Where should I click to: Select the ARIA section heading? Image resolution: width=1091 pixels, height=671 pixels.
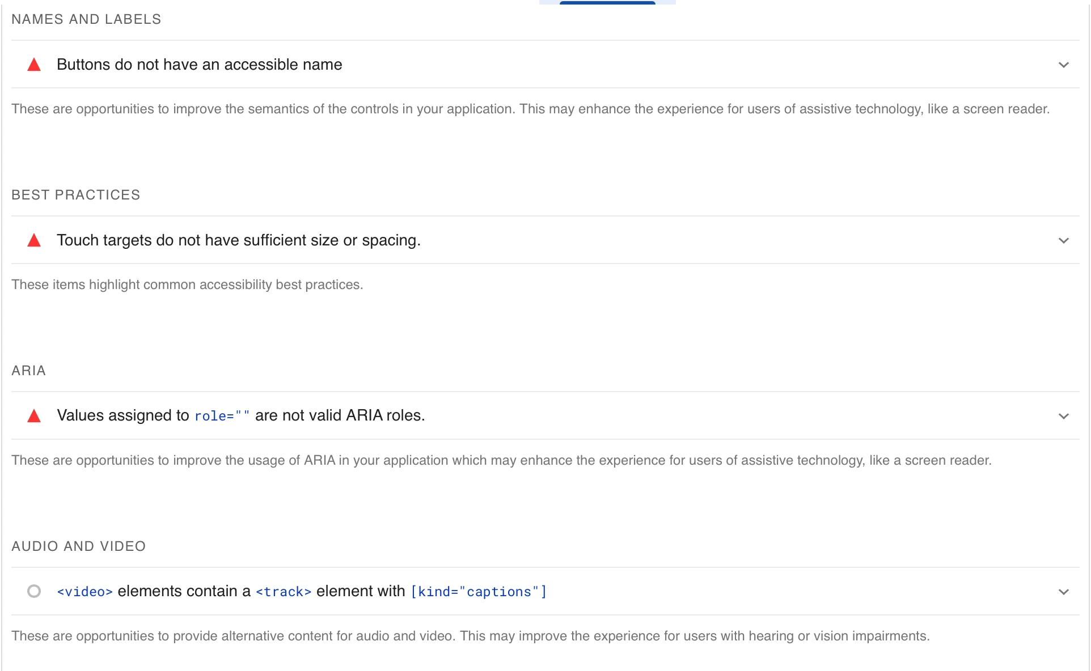pyautogui.click(x=28, y=371)
